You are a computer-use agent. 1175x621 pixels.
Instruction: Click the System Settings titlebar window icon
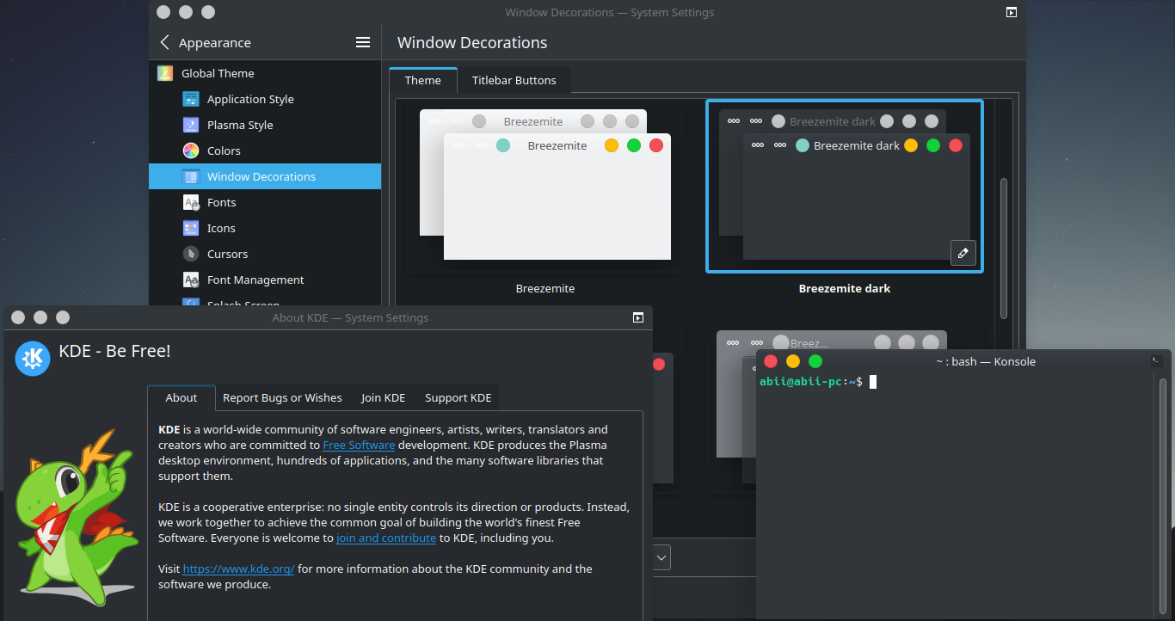coord(1012,12)
